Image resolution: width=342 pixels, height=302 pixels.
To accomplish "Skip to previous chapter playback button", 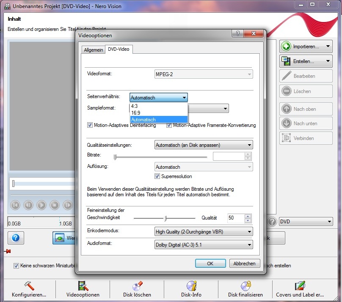I will pyautogui.click(x=15, y=205).
